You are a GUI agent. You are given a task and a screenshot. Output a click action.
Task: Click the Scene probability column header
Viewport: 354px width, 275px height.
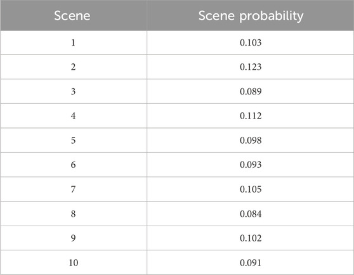click(x=251, y=16)
